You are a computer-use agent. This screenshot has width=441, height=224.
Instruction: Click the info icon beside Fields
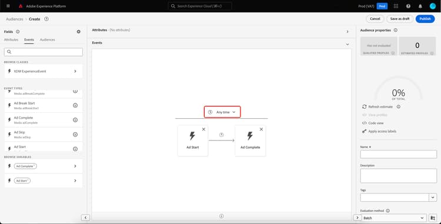(x=18, y=32)
